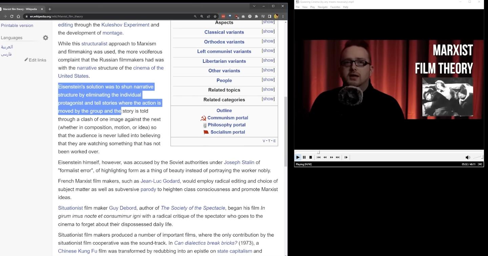Open the Jean-Luc Godard article link
488x256 pixels.
coord(160,181)
